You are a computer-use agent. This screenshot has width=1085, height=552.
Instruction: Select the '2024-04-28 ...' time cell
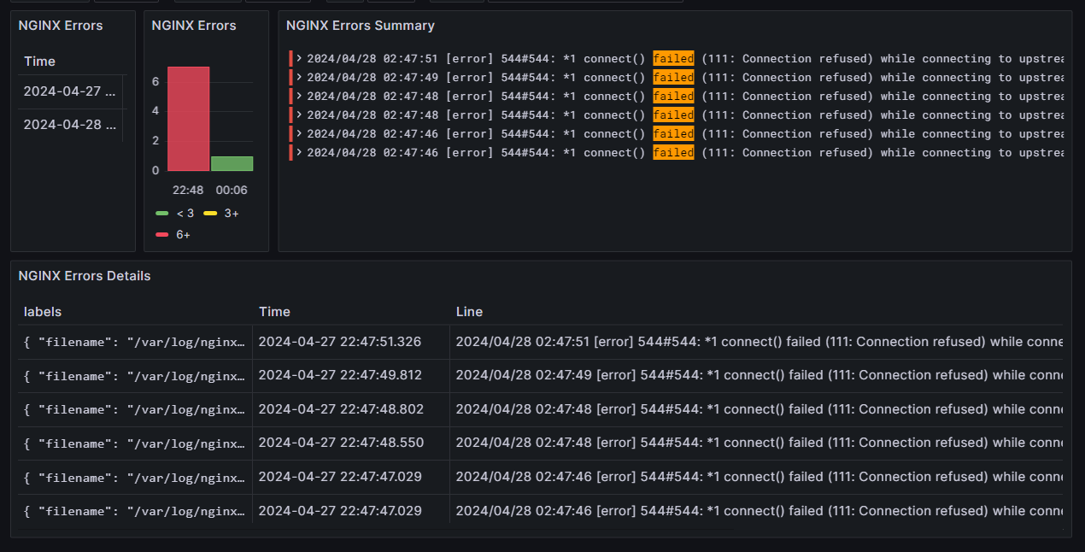70,125
